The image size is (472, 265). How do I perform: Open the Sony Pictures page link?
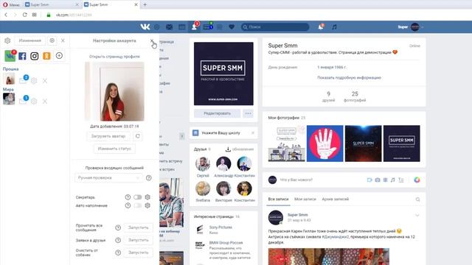coord(221,227)
